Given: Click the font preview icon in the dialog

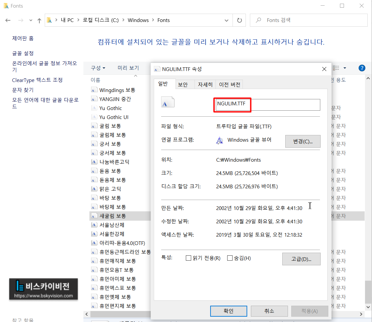Looking at the screenshot, I should [167, 102].
